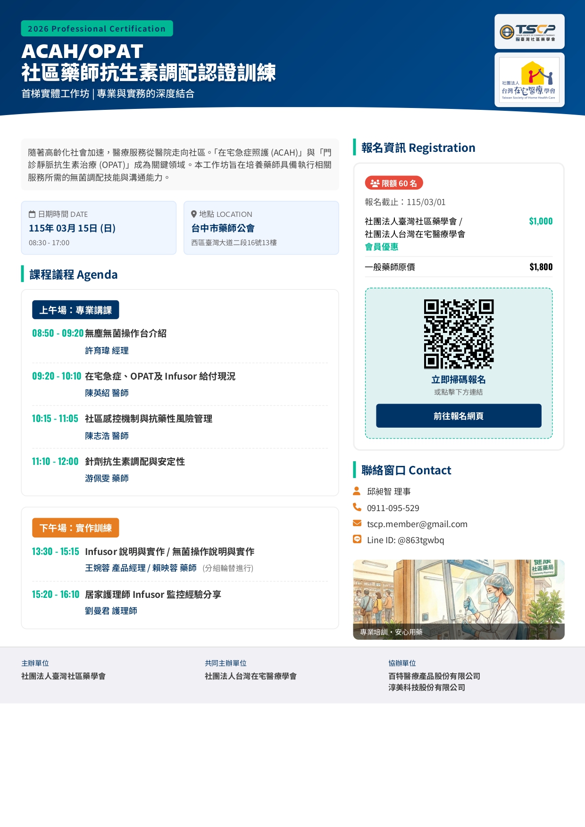
Task: Click the Line chat icon beside Line ID
Action: point(357,539)
